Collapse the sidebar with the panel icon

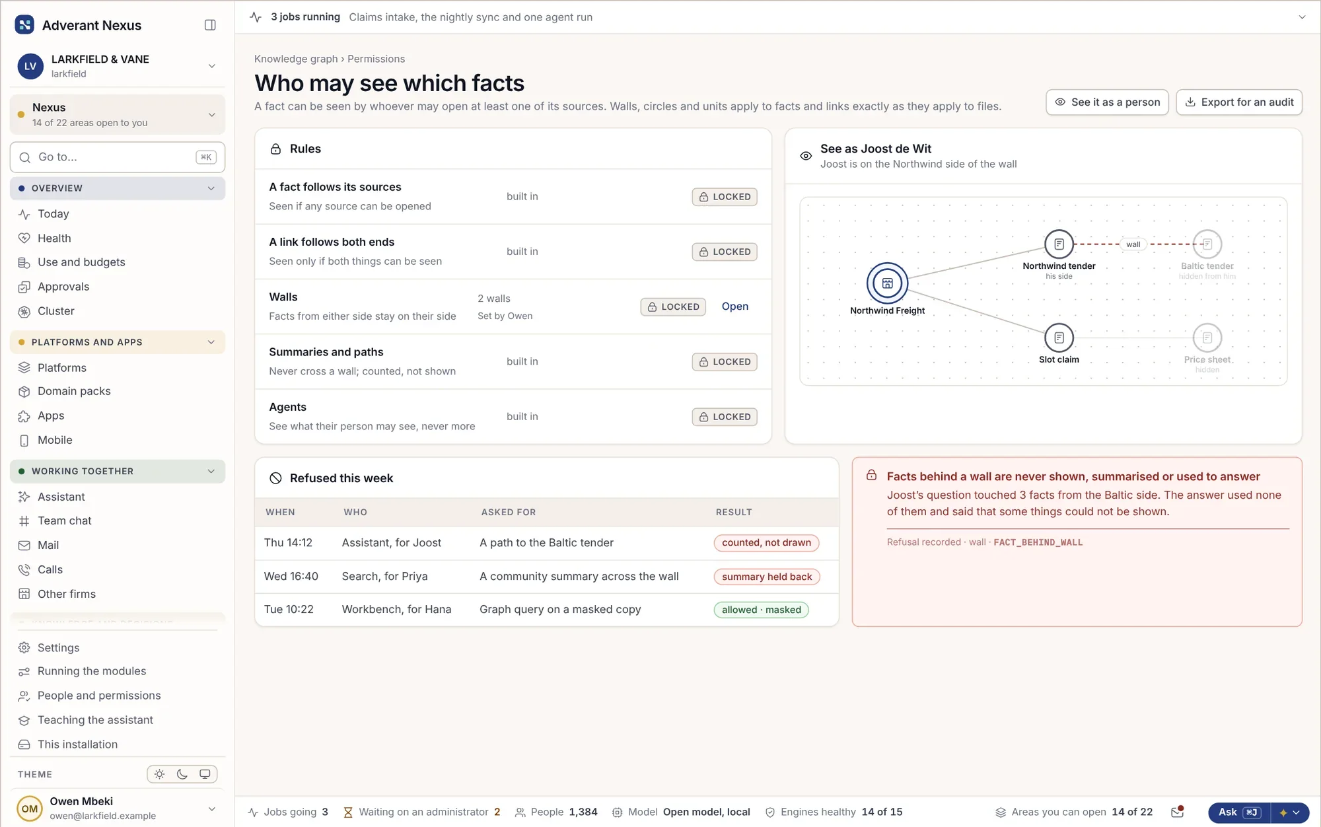point(210,25)
